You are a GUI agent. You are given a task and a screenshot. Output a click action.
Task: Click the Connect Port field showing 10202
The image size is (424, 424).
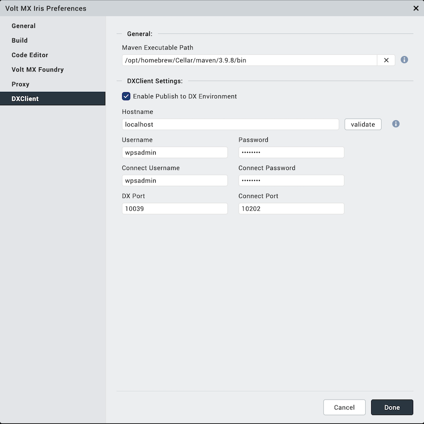[291, 209]
